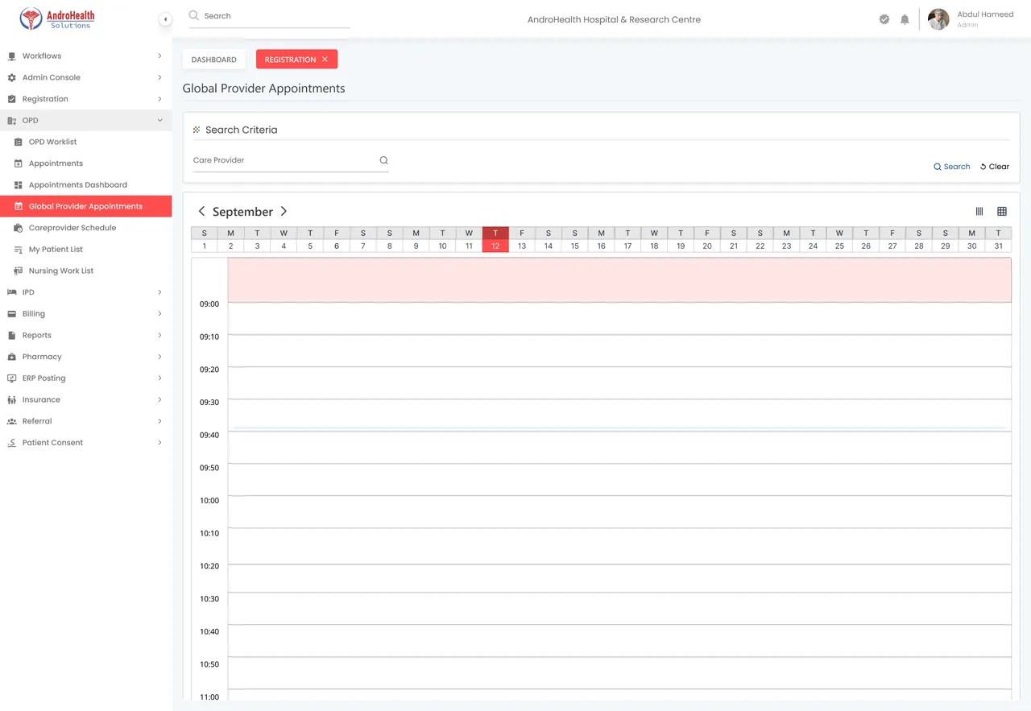Click the ERP Posting icon
Image resolution: width=1031 pixels, height=711 pixels.
11,378
